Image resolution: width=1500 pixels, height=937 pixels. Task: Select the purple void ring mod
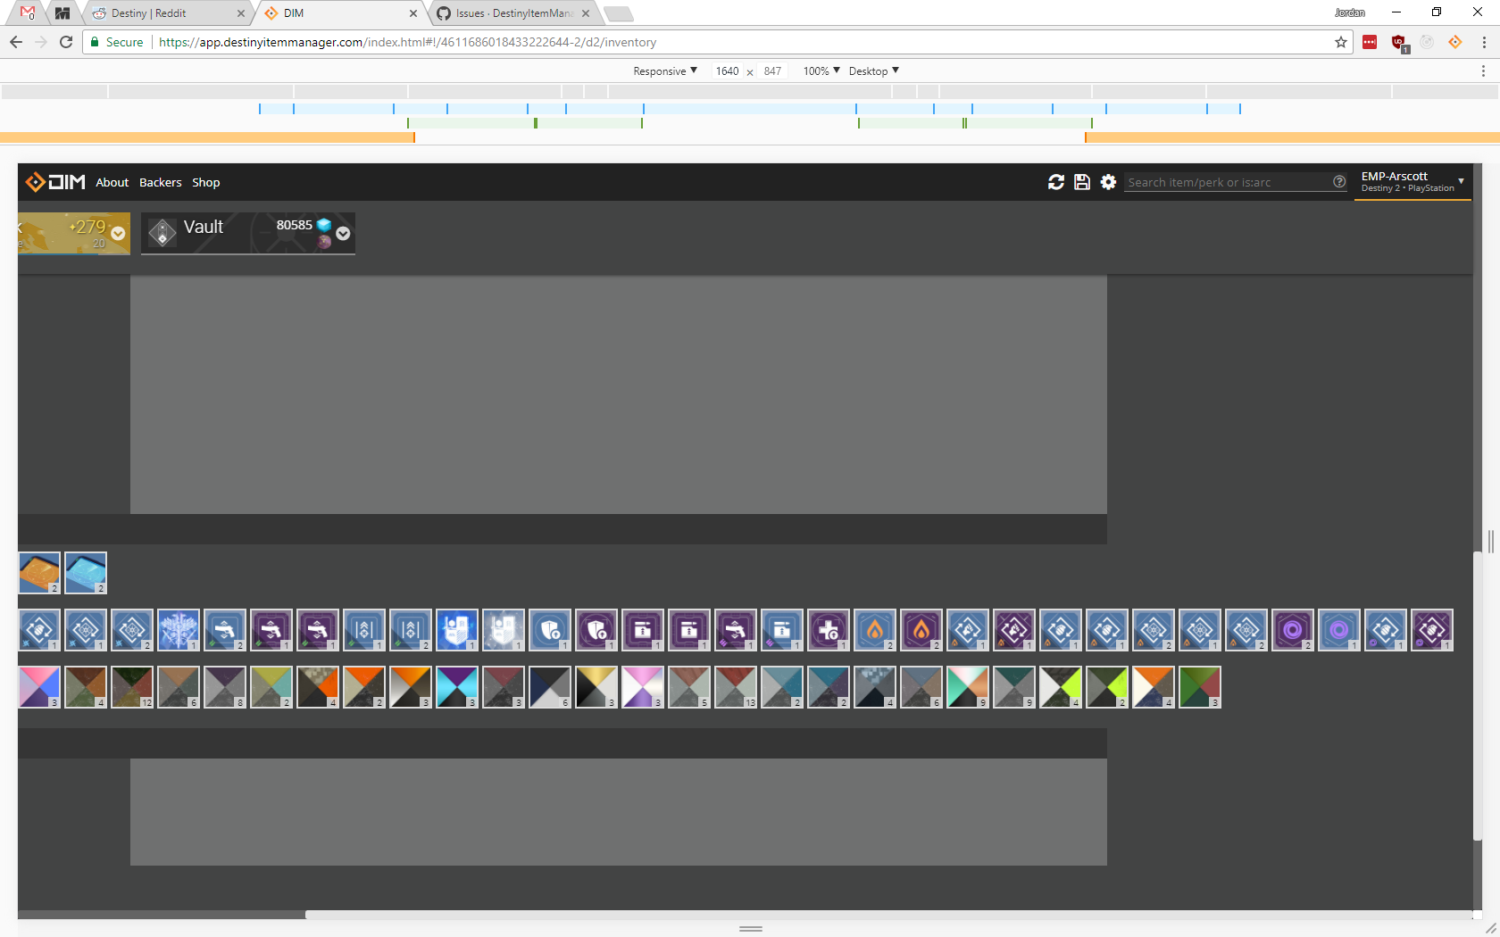1293,630
